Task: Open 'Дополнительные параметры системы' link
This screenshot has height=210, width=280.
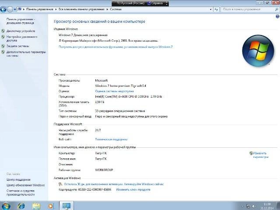Action: click(x=26, y=53)
